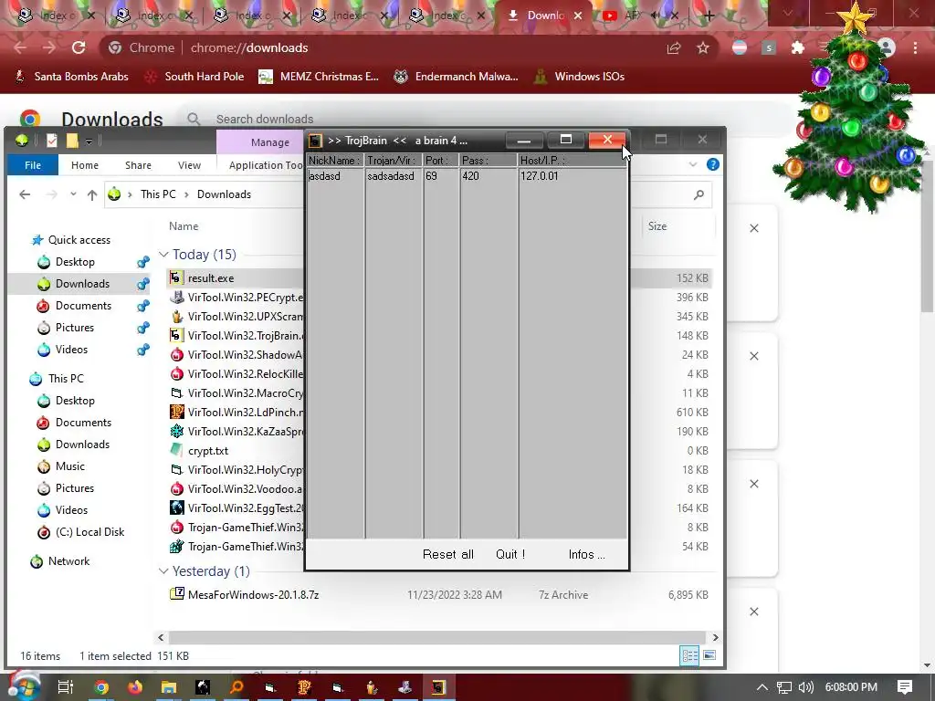This screenshot has width=935, height=701.
Task: Go up one folder level in Explorer
Action: point(92,194)
